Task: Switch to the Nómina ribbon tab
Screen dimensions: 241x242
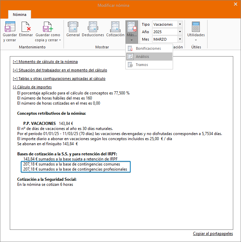Action: coord(20,15)
